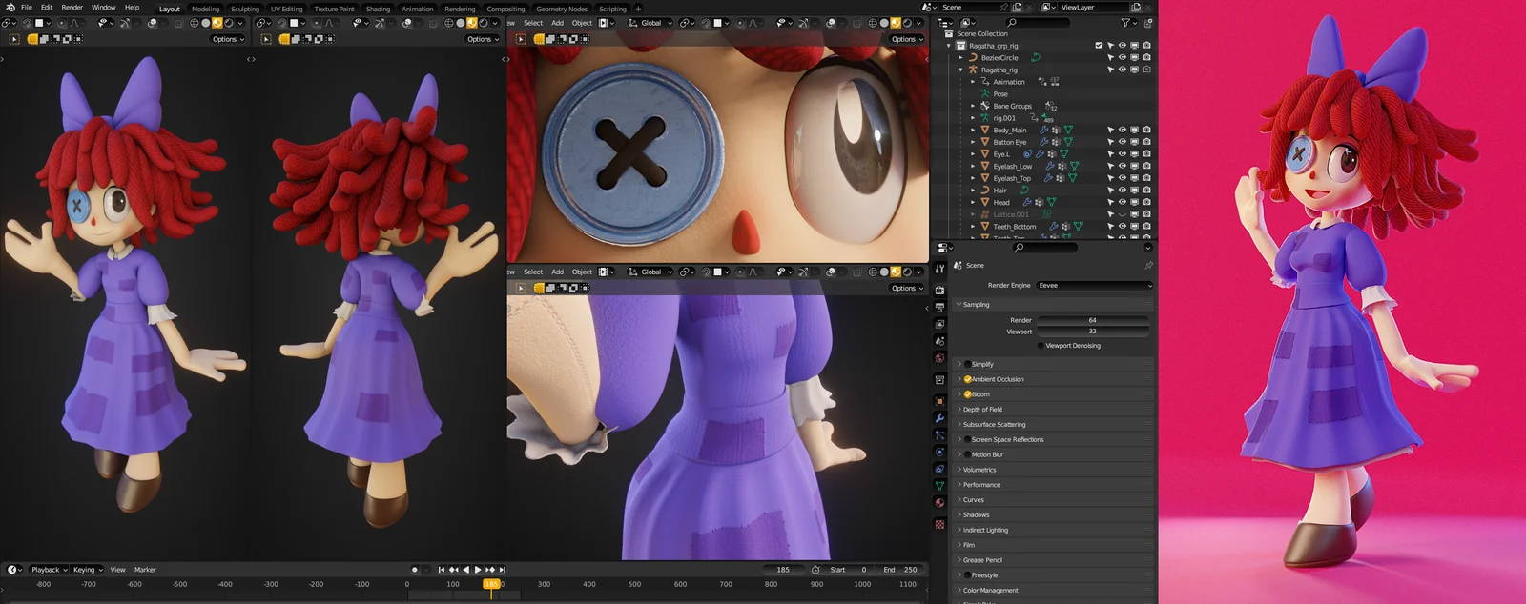
Task: Open the Output properties printer tab
Action: (x=939, y=307)
